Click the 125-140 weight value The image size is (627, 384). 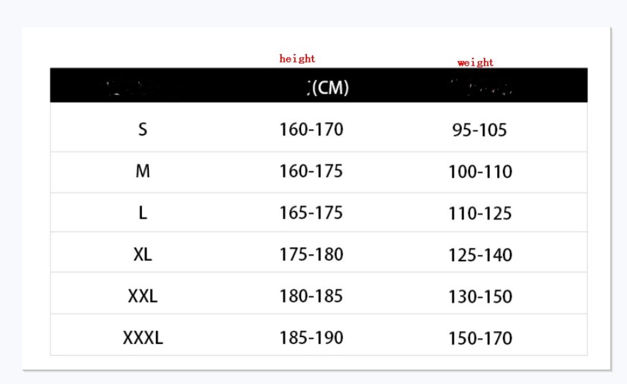tap(480, 255)
